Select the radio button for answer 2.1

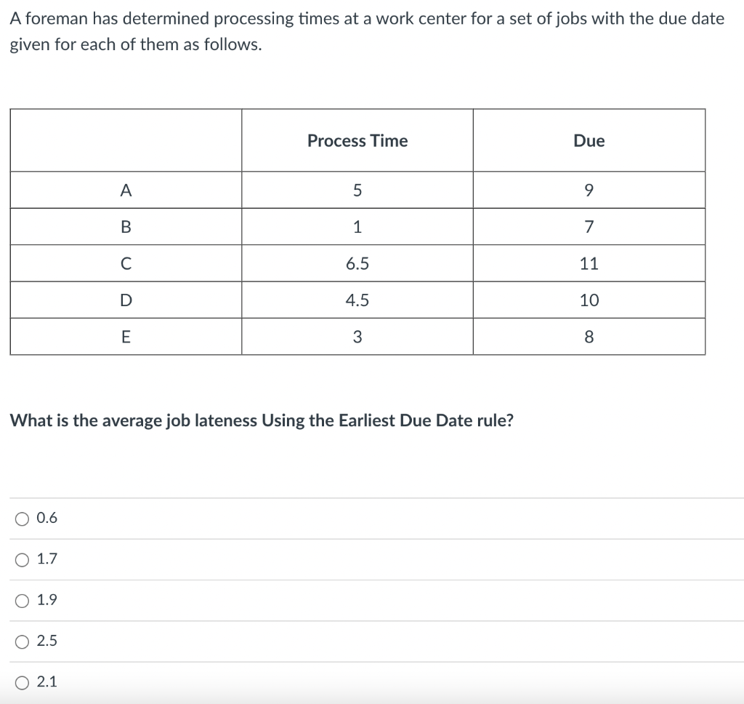click(22, 681)
